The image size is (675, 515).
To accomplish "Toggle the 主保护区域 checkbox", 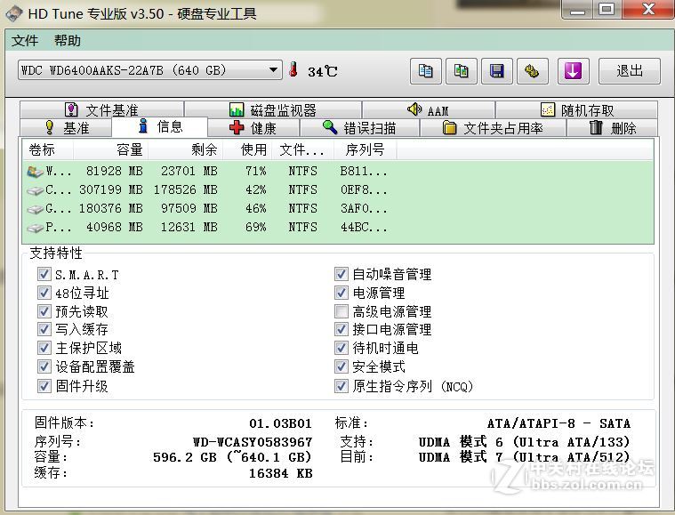I will click(44, 348).
